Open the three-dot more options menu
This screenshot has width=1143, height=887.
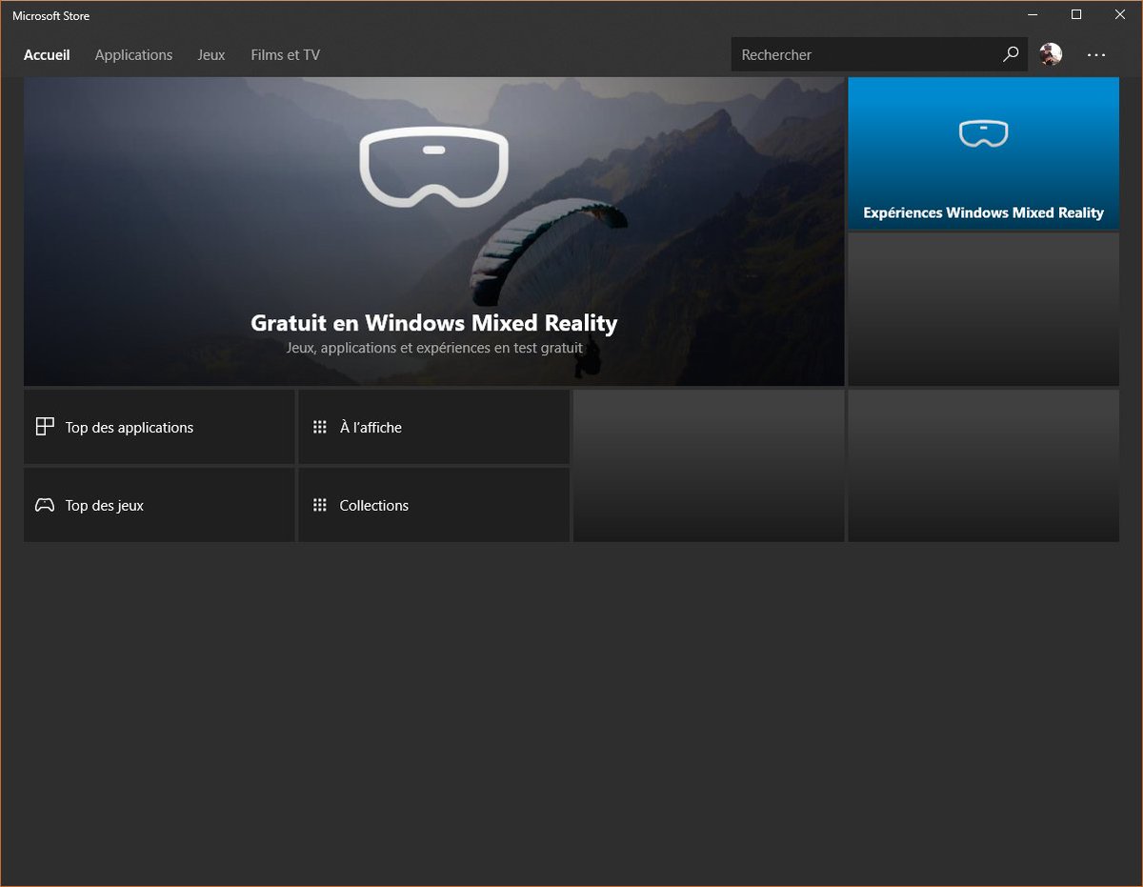point(1096,55)
